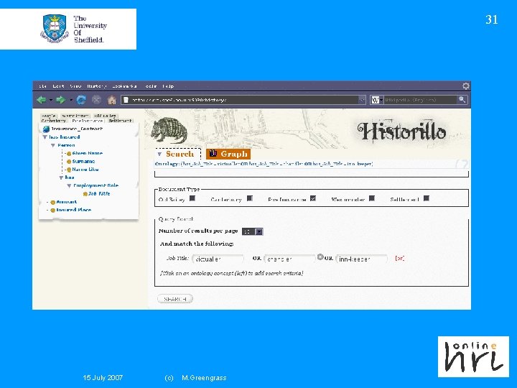Click the victualler job title field
Viewport: 517px width, 388px height.
218,259
